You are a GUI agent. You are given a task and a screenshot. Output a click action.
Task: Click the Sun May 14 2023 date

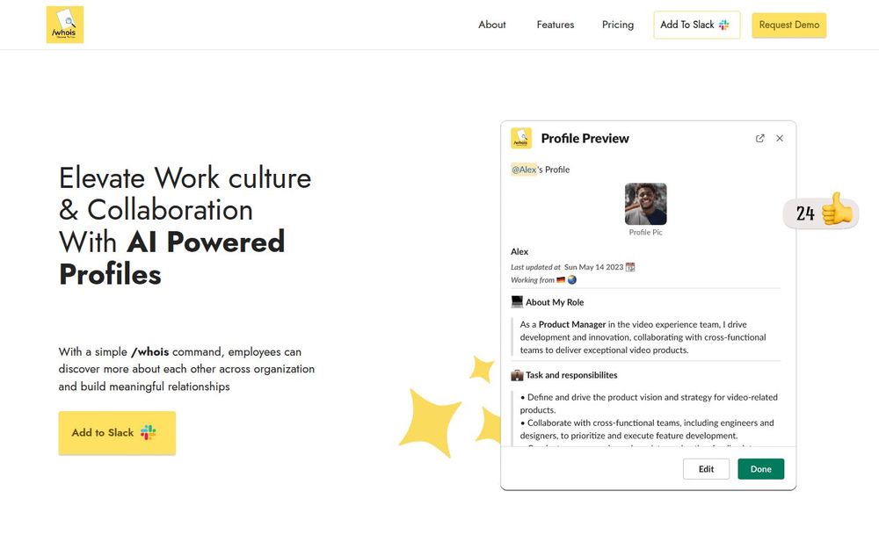pos(593,267)
